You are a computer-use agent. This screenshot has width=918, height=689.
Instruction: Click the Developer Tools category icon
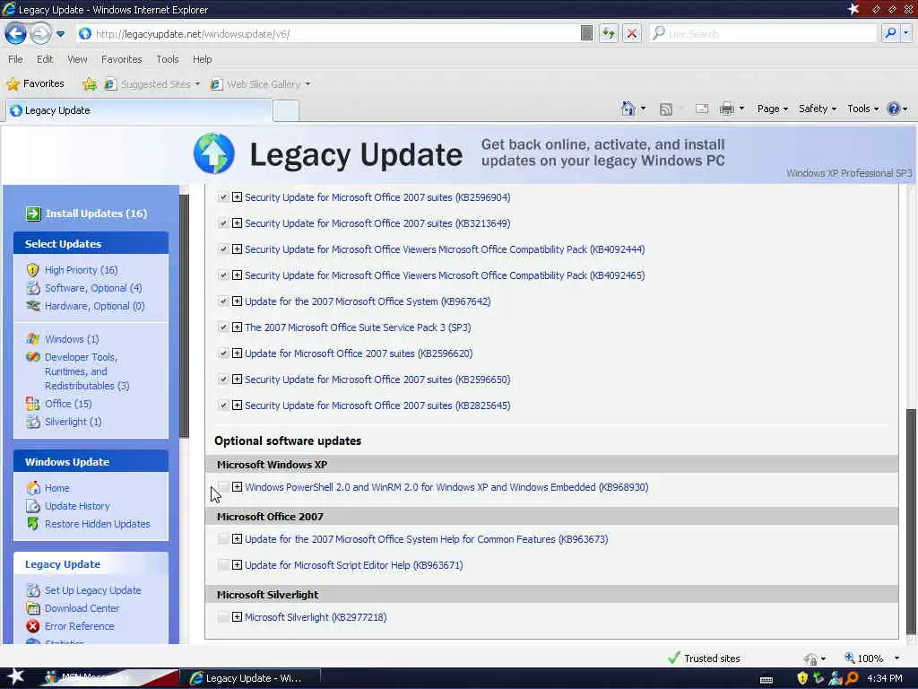coord(33,357)
